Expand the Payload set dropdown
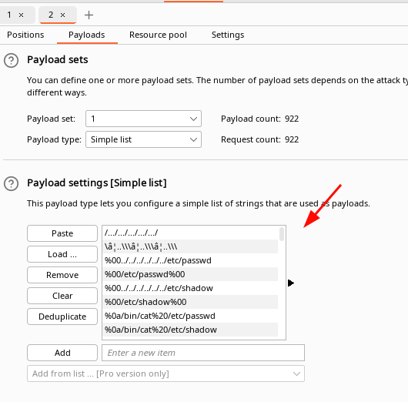Image resolution: width=408 pixels, height=402 pixels. 143,119
